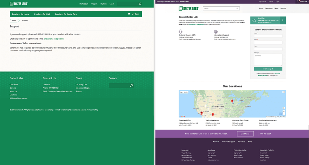Image resolution: width=309 pixels, height=165 pixels.
Task: Open Products for Acute Care menu
Action: pyautogui.click(x=66, y=14)
